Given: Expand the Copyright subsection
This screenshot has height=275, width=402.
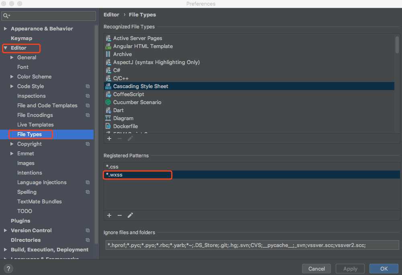Looking at the screenshot, I should [12, 144].
